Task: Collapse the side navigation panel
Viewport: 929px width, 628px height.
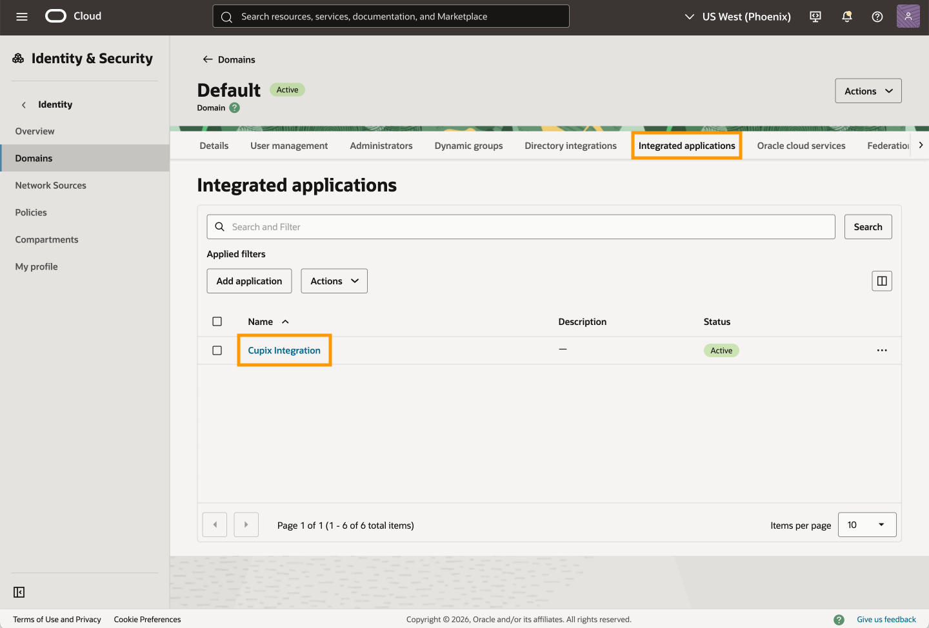Action: click(x=19, y=592)
